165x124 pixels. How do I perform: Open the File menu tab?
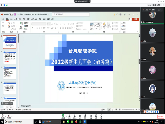click(3, 19)
